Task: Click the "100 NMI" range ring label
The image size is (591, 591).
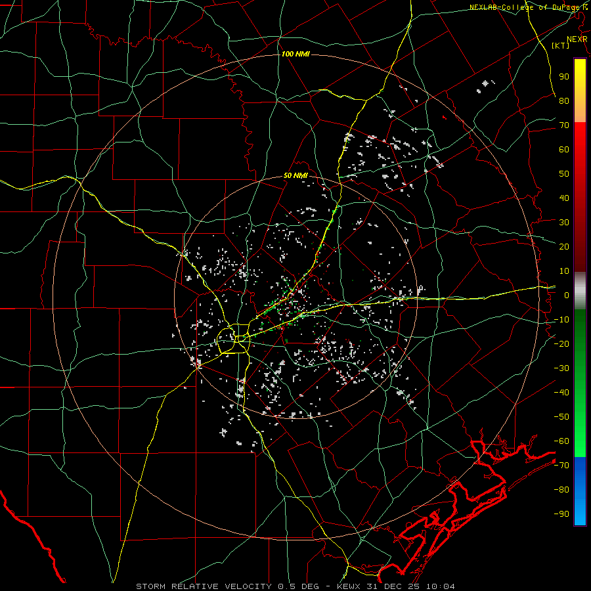Action: (295, 54)
